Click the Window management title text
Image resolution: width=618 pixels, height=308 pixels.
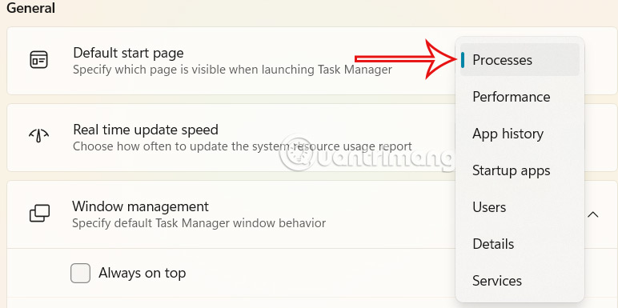(x=140, y=206)
